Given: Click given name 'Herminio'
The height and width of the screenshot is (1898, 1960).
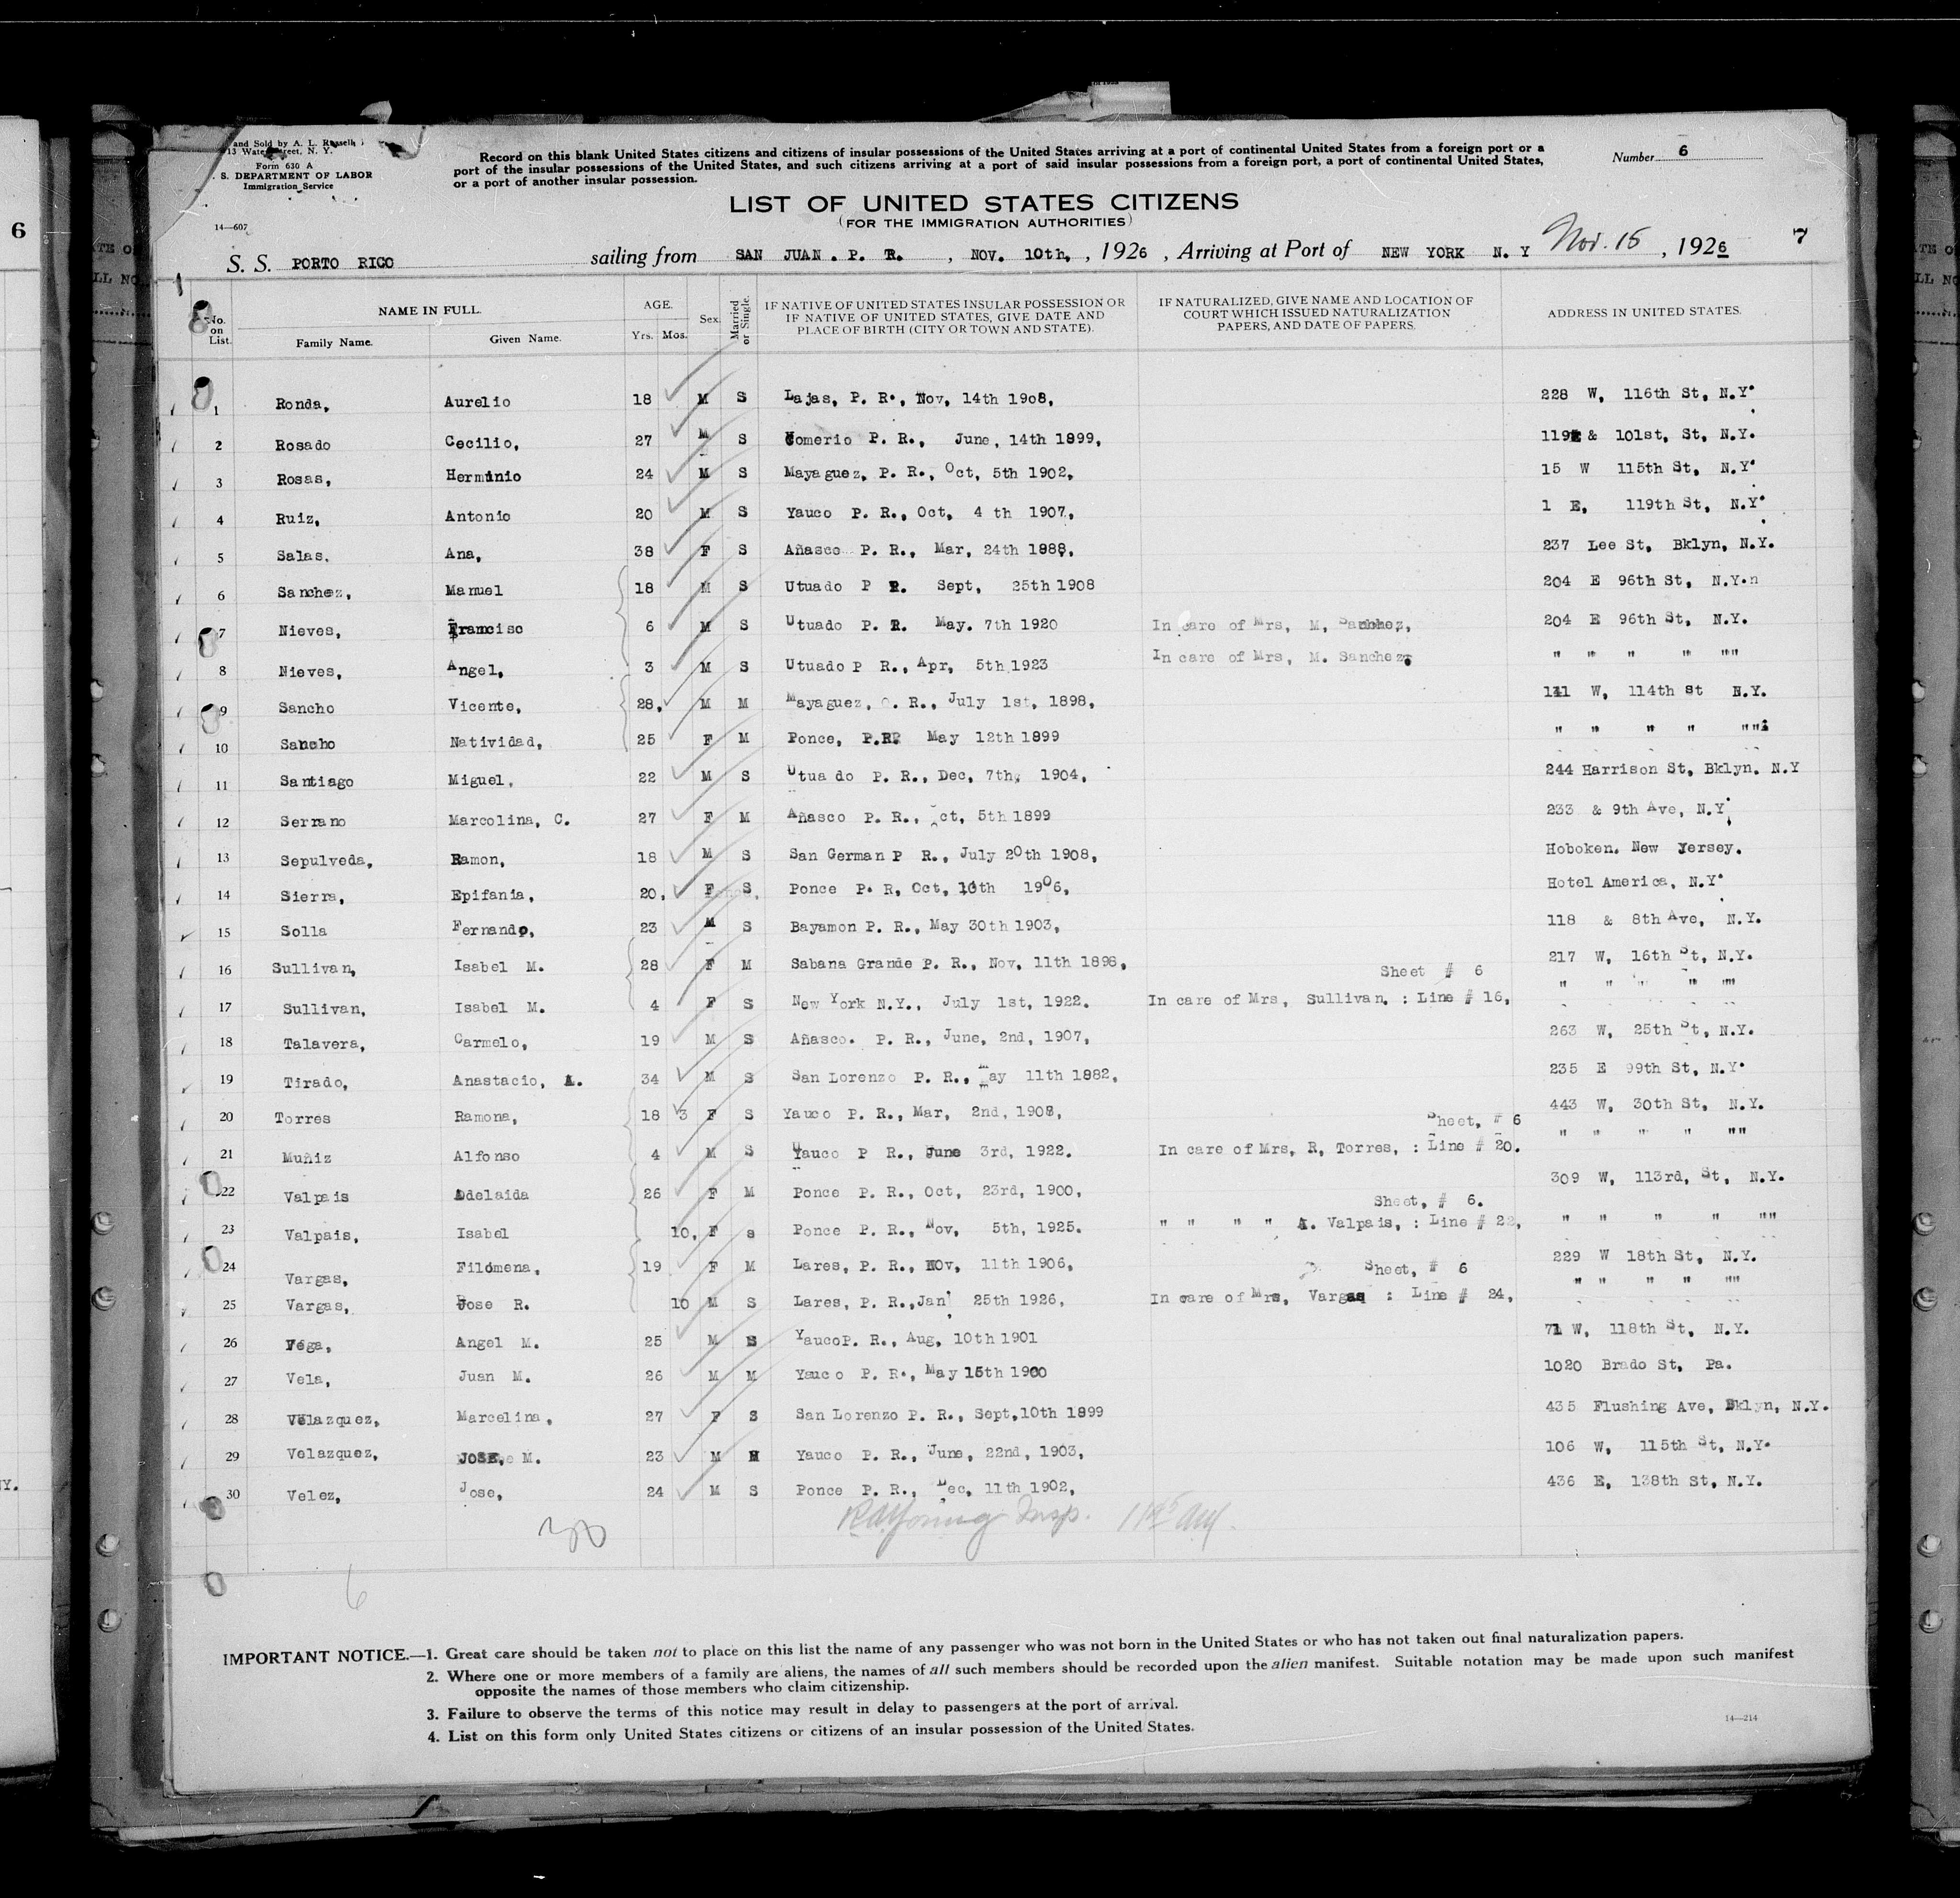Looking at the screenshot, I should (482, 476).
